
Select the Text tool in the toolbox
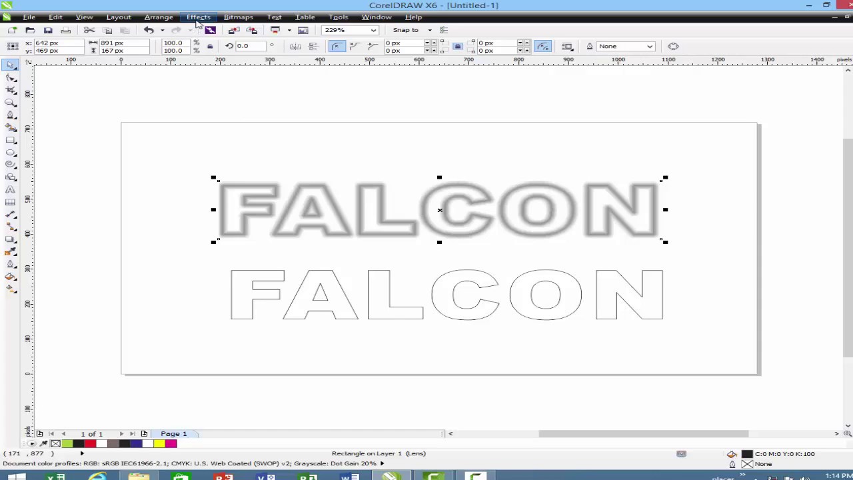(11, 190)
